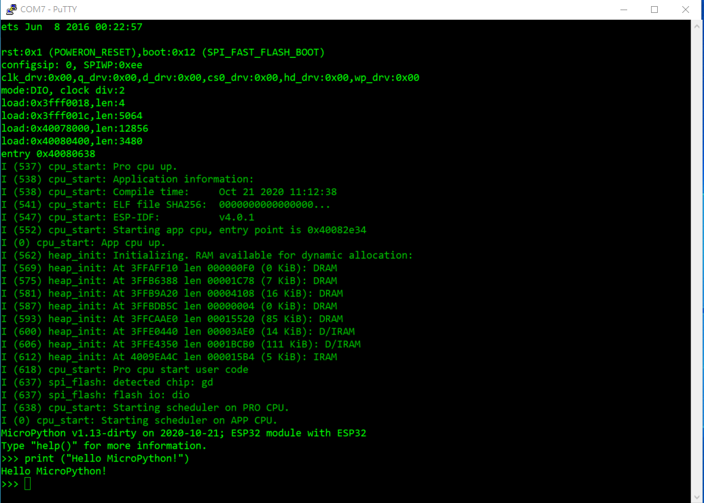Click the 'At 3FFB6388 len 00001C78' line
704x503 pixels.
click(169, 281)
